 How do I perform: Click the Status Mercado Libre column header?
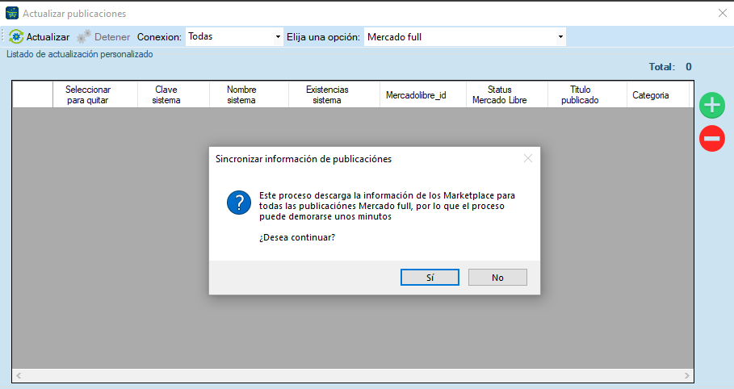[x=506, y=94]
